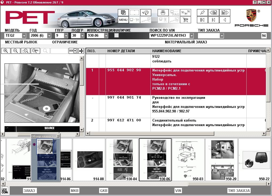Switch to the ЗАКАЗ tab
The width and height of the screenshot is (272, 196).
pos(29,191)
